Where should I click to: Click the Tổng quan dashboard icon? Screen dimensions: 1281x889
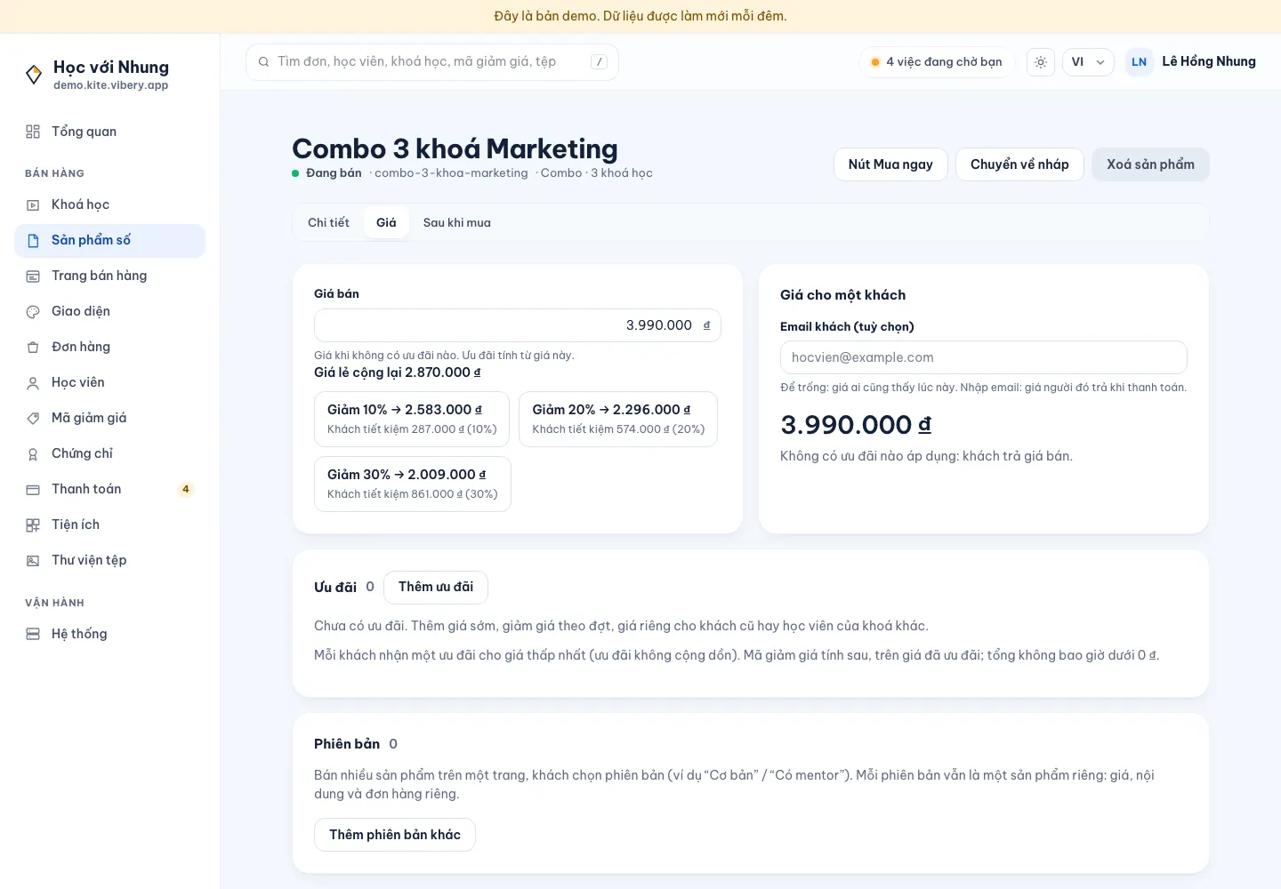(x=33, y=132)
